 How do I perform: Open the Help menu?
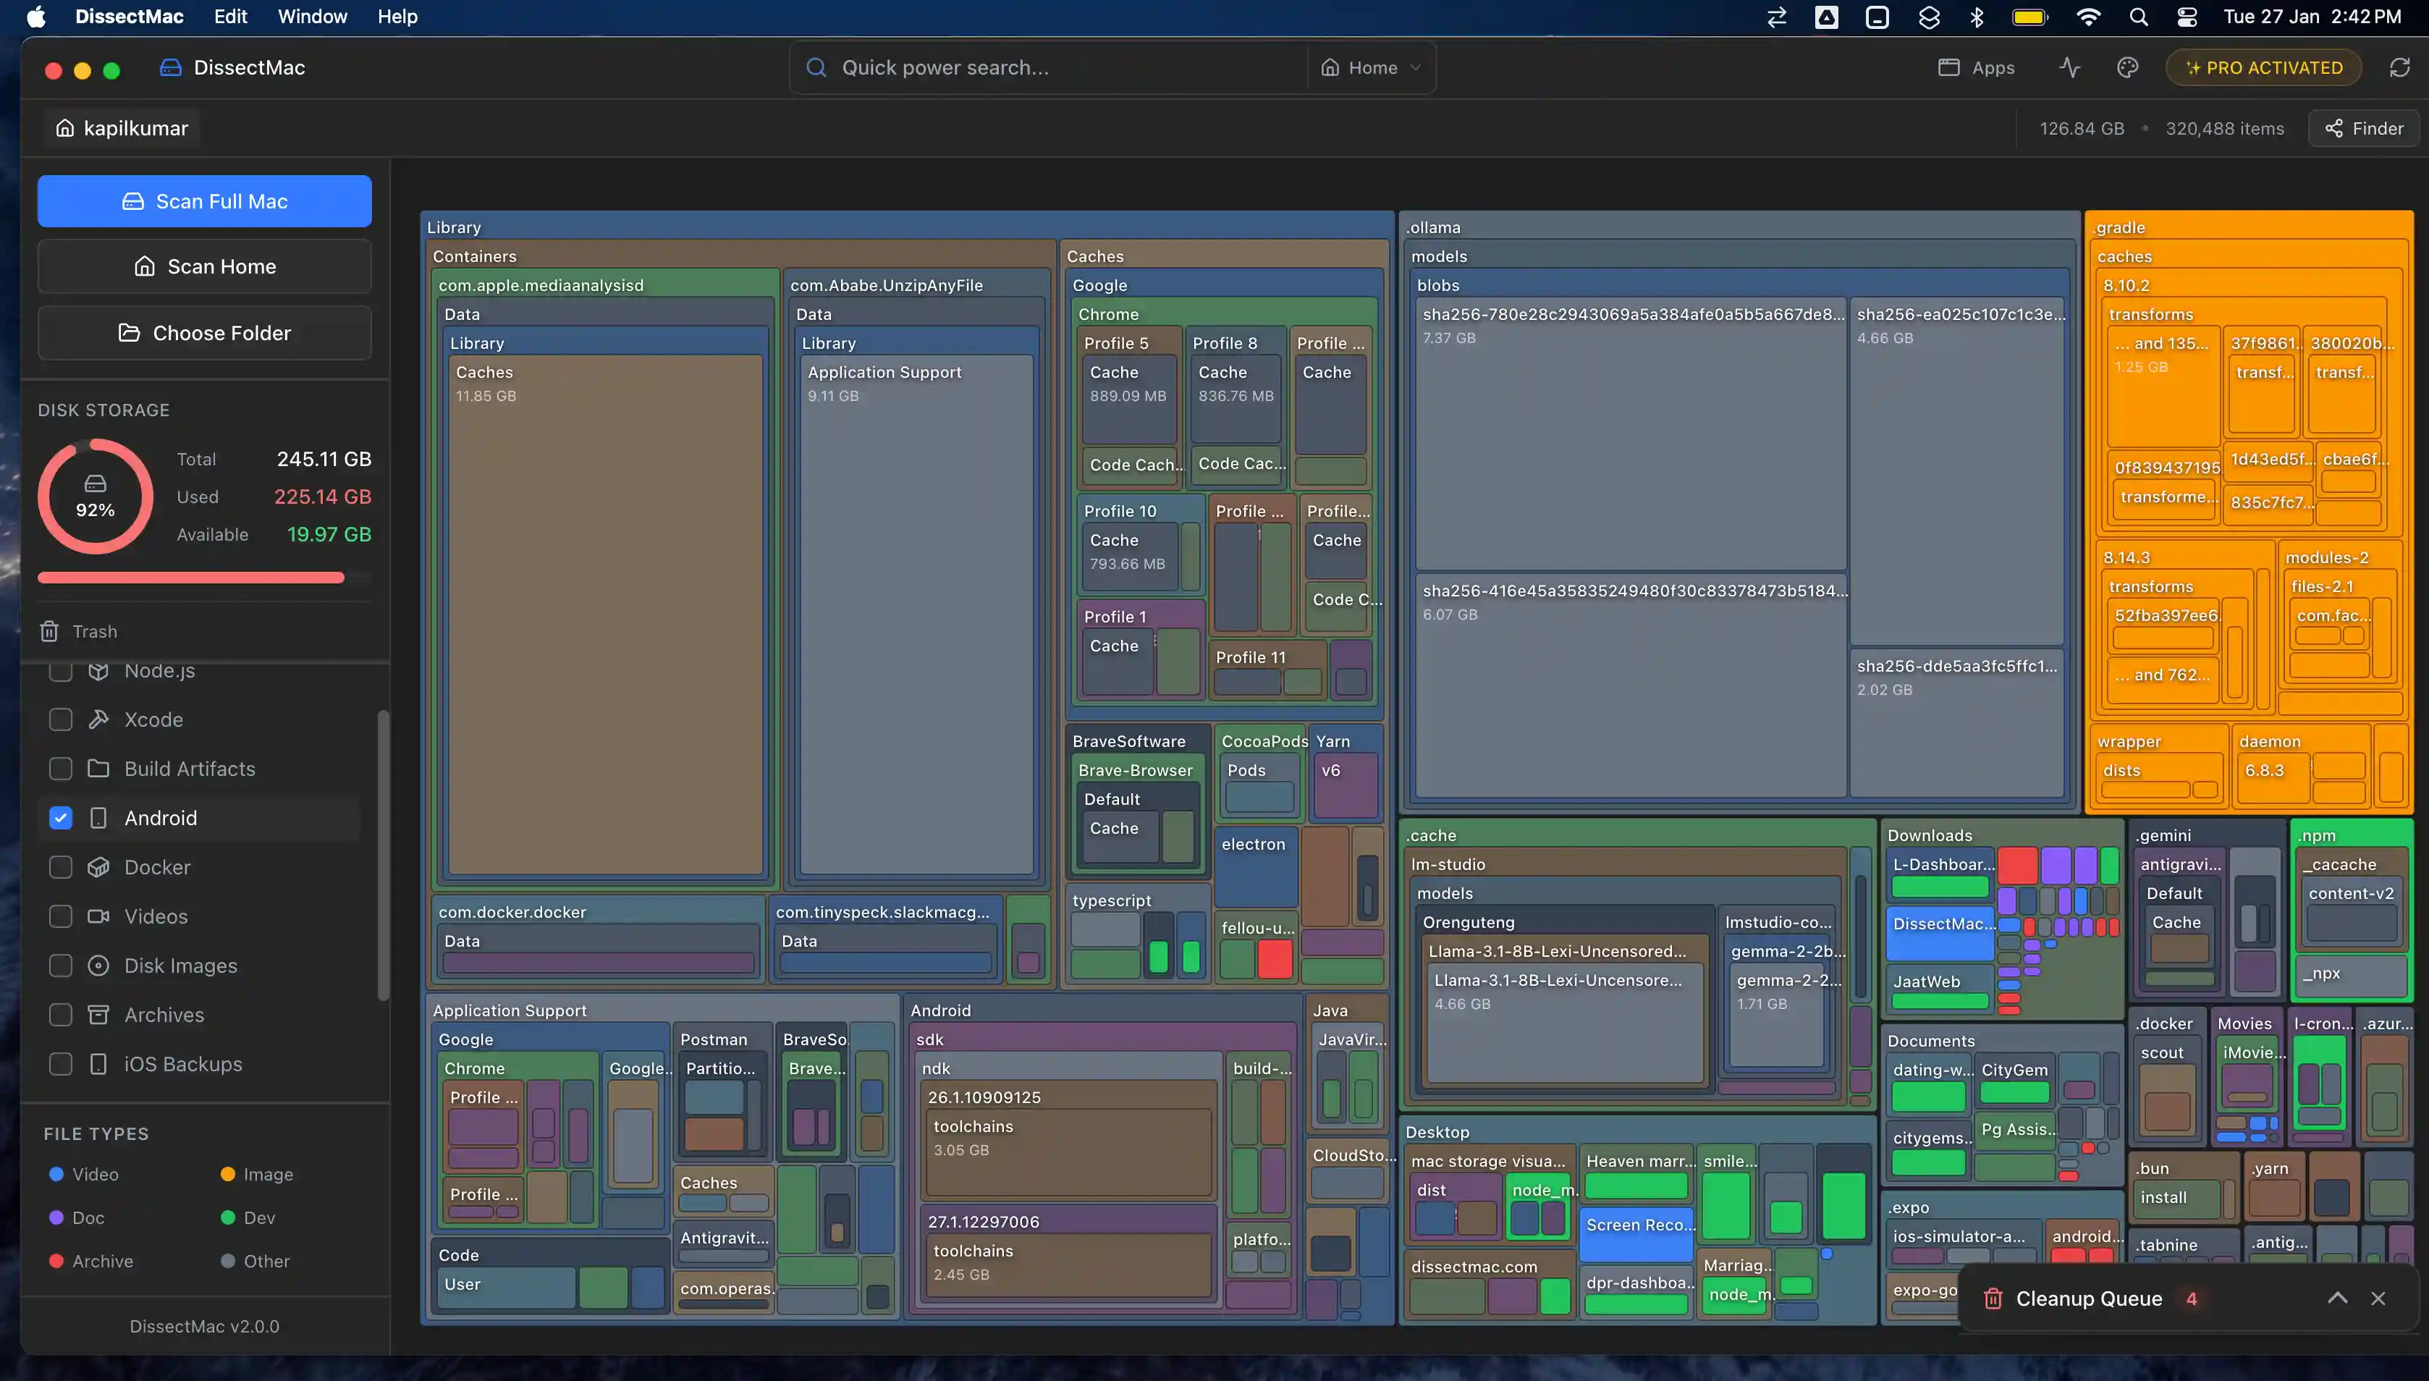pyautogui.click(x=397, y=17)
